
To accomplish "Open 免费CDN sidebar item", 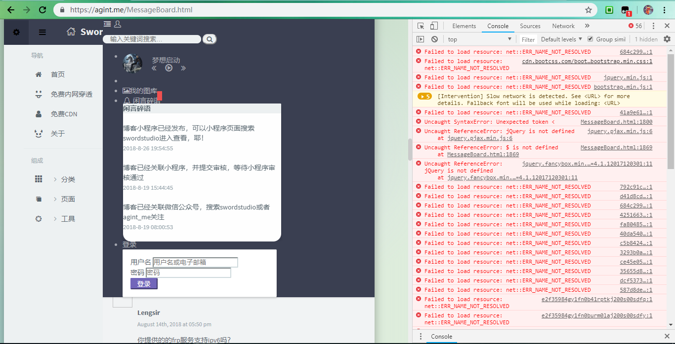I will 64,114.
